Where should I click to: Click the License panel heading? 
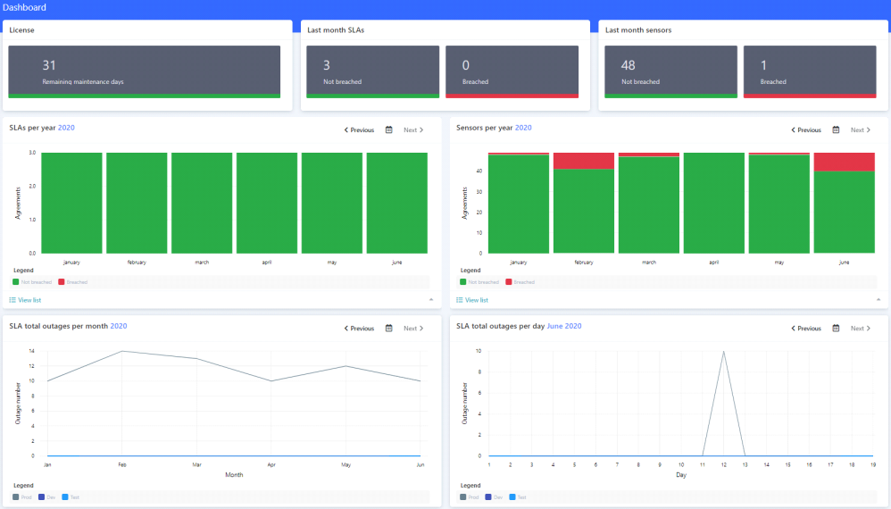21,30
